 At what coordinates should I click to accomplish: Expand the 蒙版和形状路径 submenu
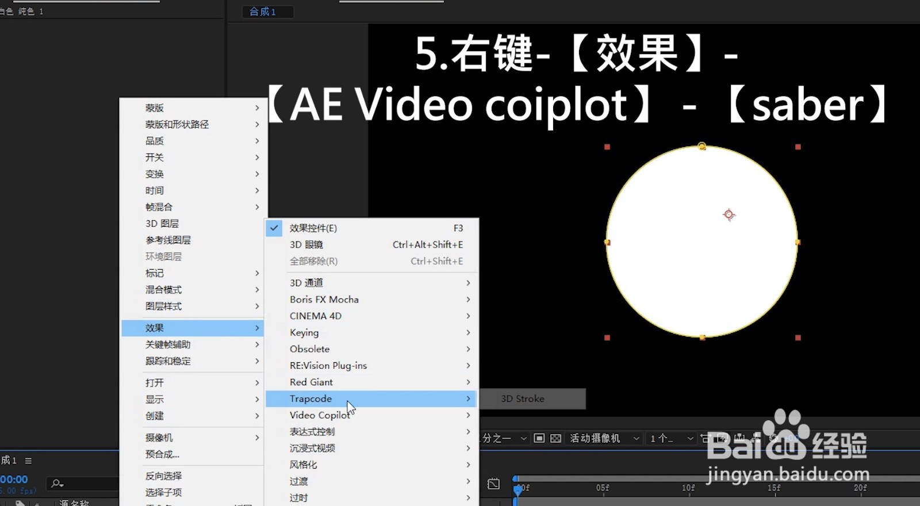tap(193, 124)
